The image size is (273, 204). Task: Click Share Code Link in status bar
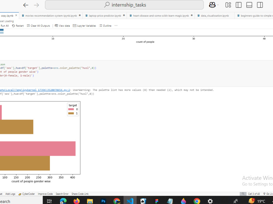tap(80, 194)
